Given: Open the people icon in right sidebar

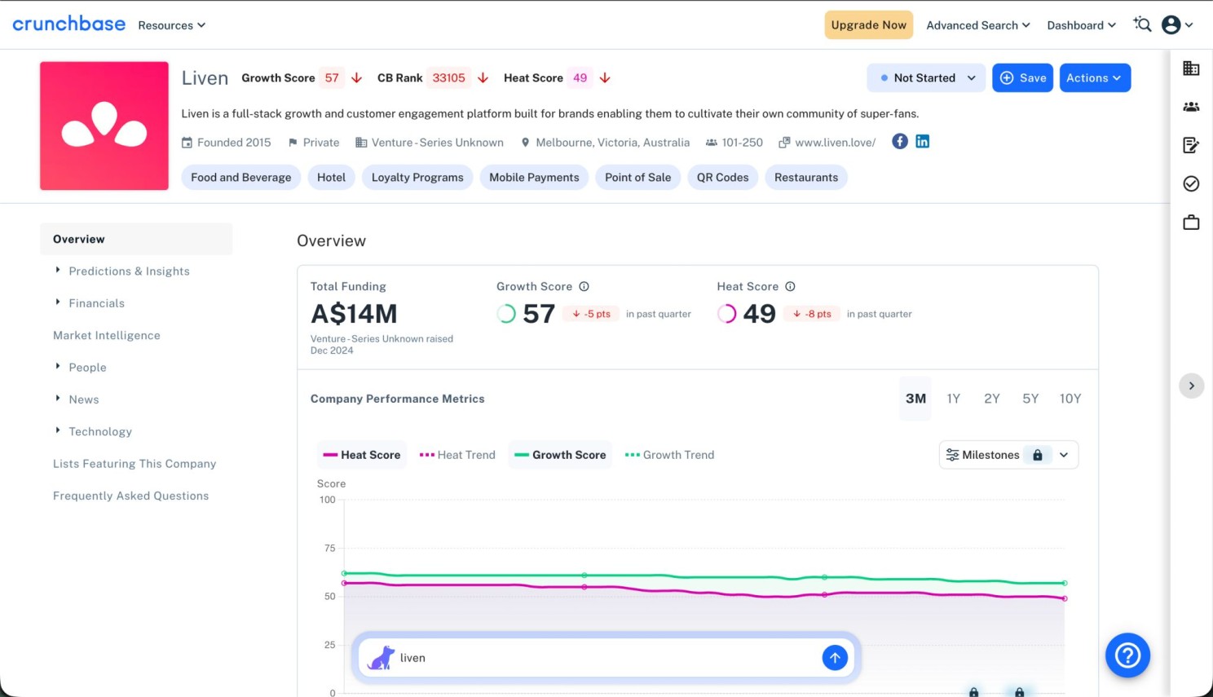Looking at the screenshot, I should point(1191,107).
